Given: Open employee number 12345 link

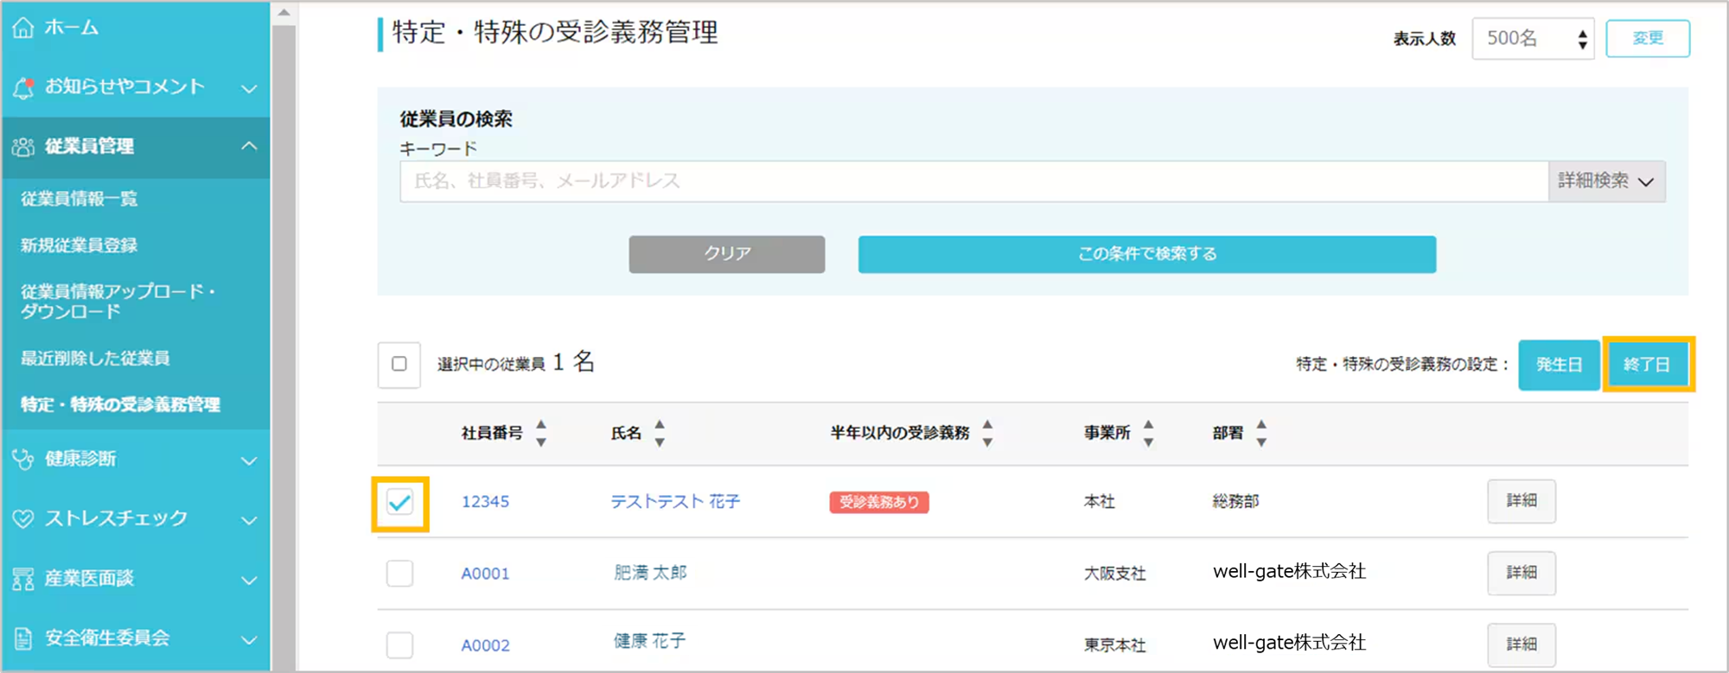Looking at the screenshot, I should [485, 502].
